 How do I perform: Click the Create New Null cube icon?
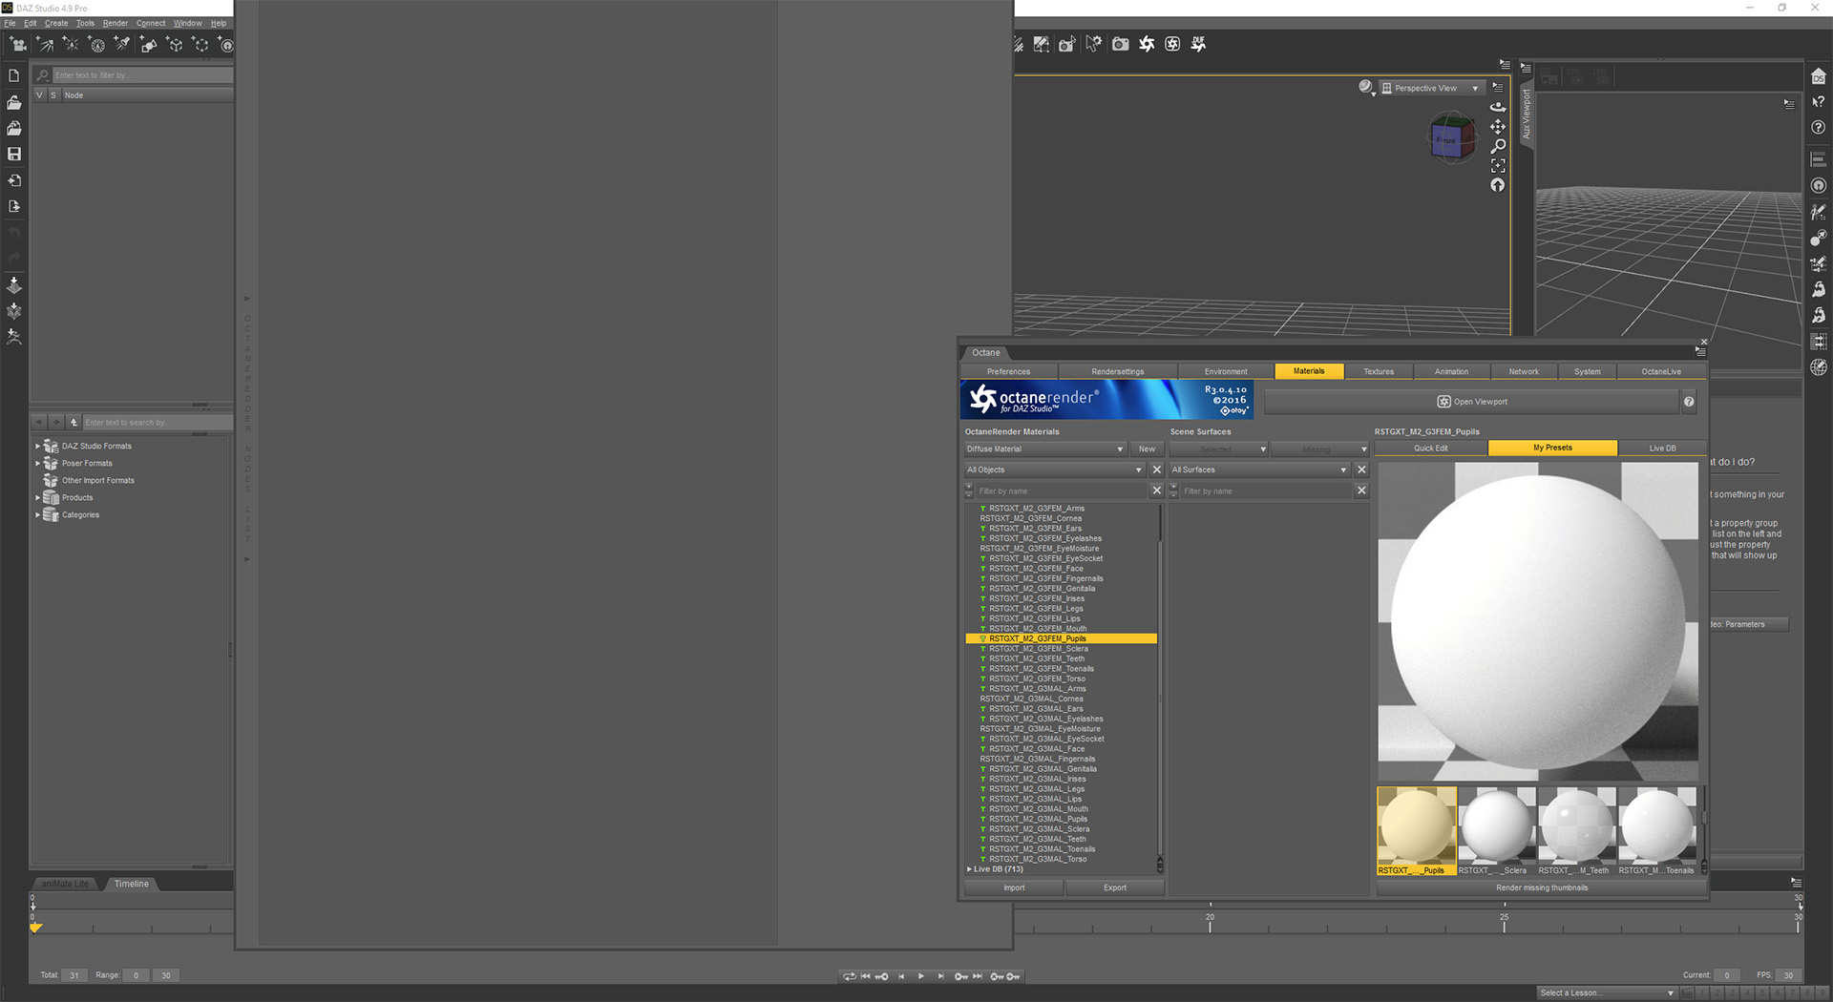175,44
